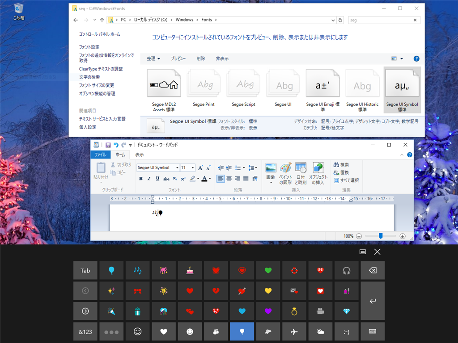
Task: Click プレビュー in the Fonts toolbar
Action: click(x=178, y=59)
